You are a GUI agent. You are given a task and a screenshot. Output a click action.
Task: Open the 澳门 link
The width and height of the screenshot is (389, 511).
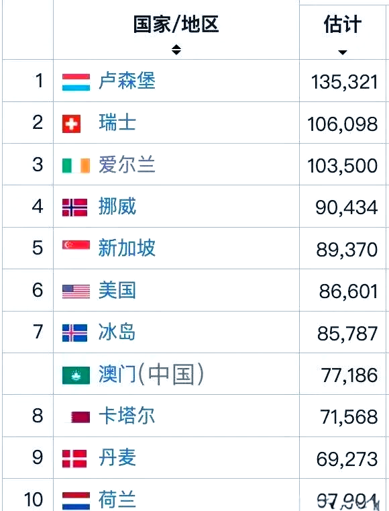tap(117, 374)
